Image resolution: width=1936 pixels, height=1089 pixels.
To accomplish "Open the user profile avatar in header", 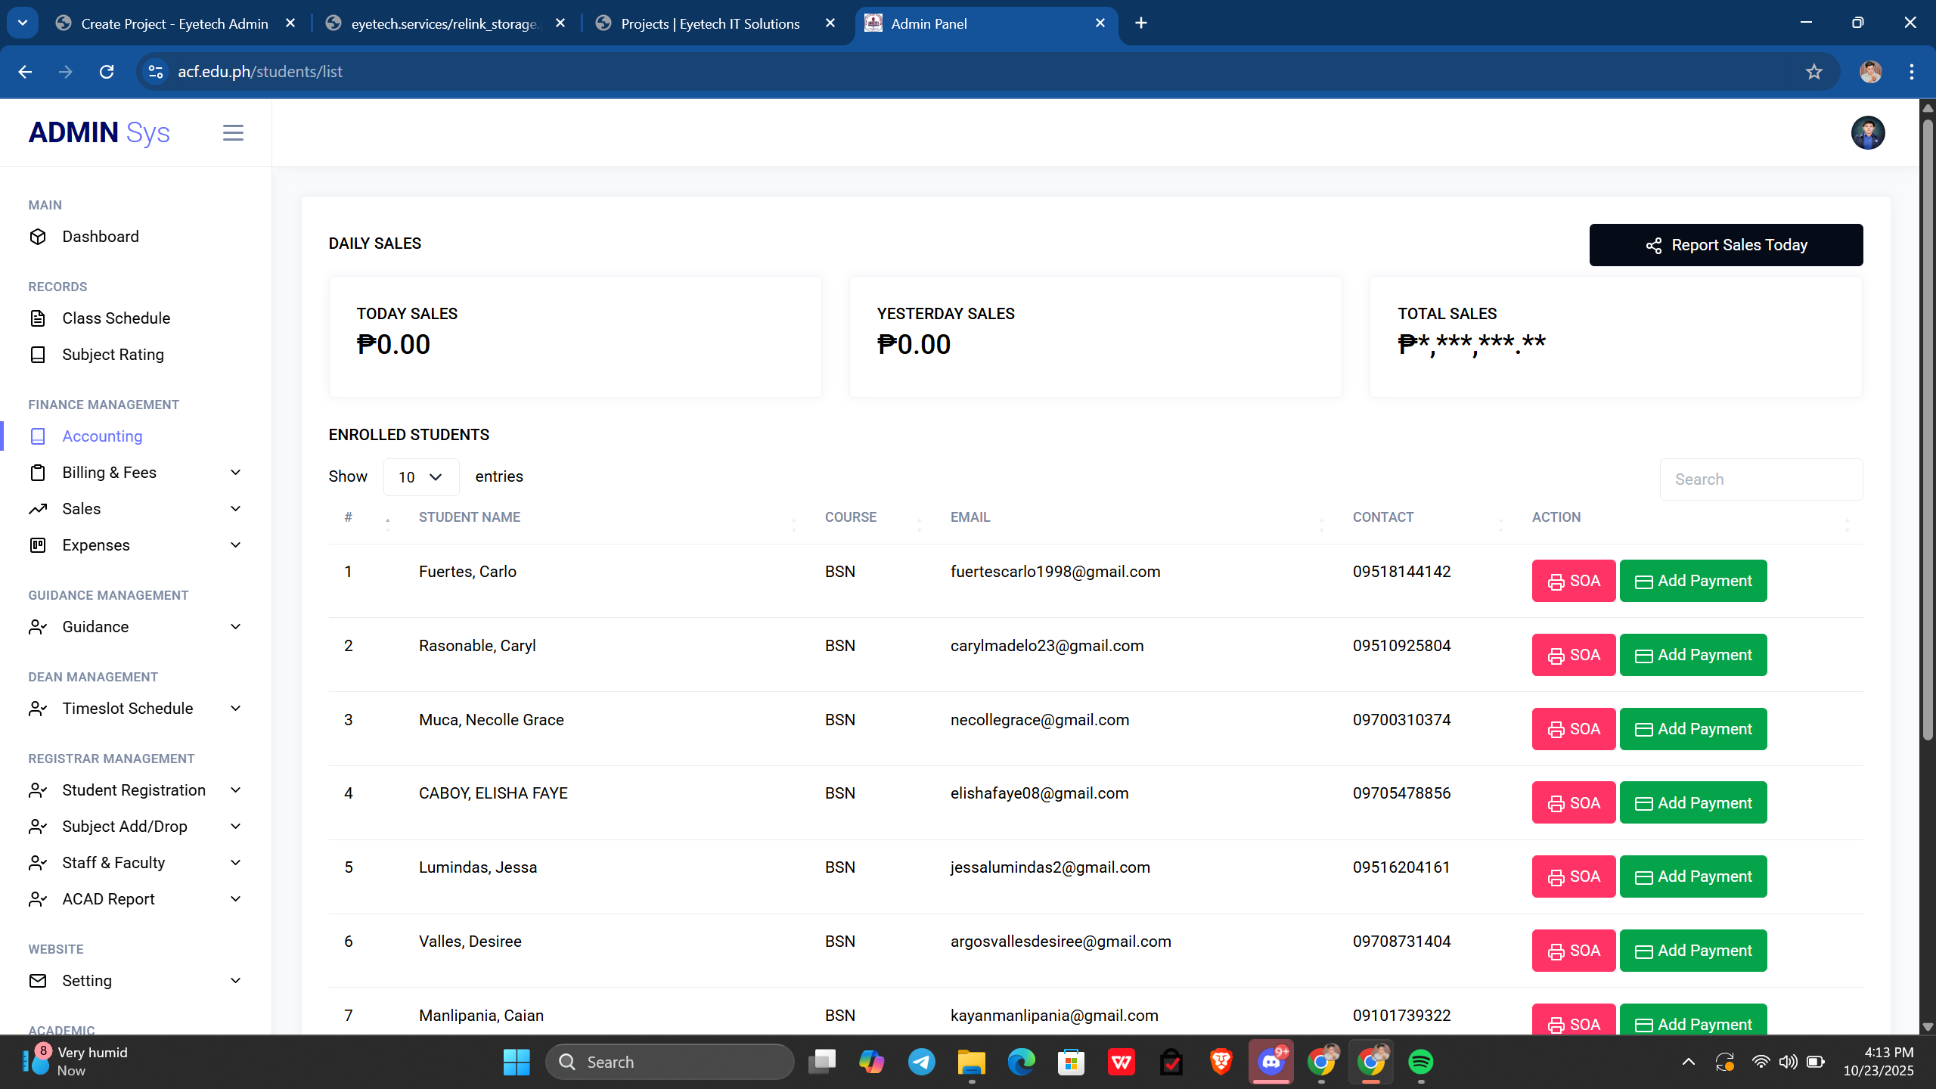I will [x=1867, y=133].
